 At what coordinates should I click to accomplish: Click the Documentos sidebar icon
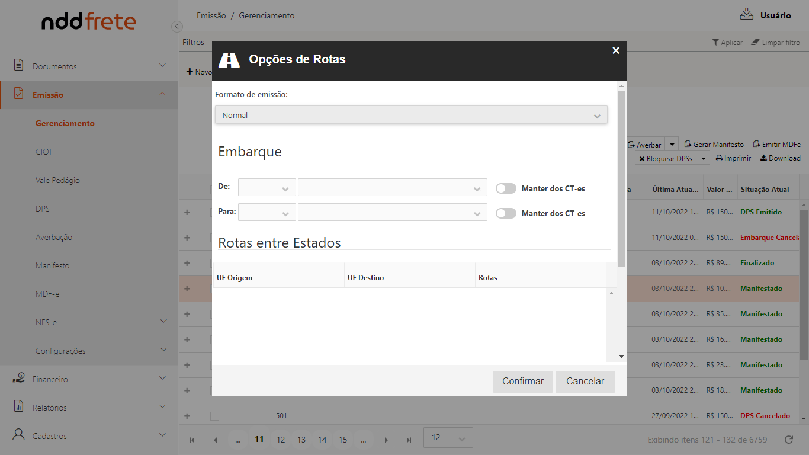(x=19, y=65)
